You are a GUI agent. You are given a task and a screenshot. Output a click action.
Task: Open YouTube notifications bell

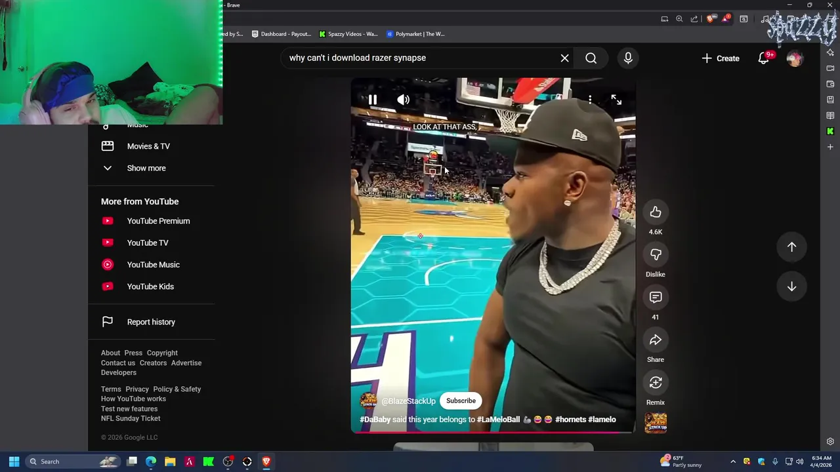763,58
